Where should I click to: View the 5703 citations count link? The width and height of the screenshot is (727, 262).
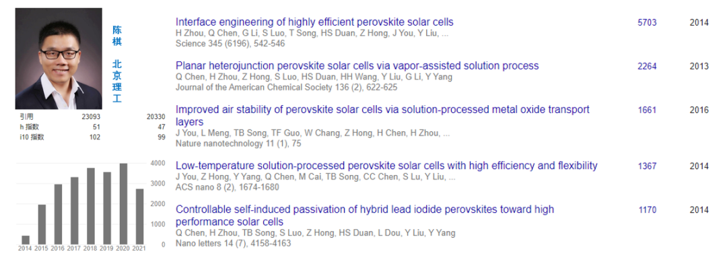(647, 23)
